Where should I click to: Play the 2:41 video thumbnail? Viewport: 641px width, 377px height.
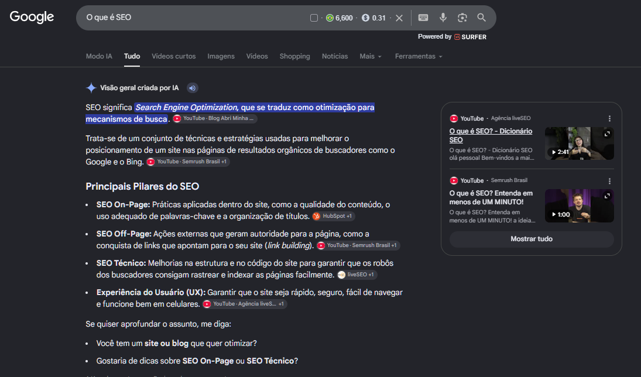click(580, 143)
